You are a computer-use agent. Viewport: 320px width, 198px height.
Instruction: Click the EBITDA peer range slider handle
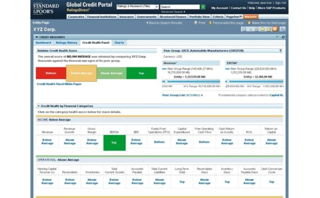pos(228,82)
